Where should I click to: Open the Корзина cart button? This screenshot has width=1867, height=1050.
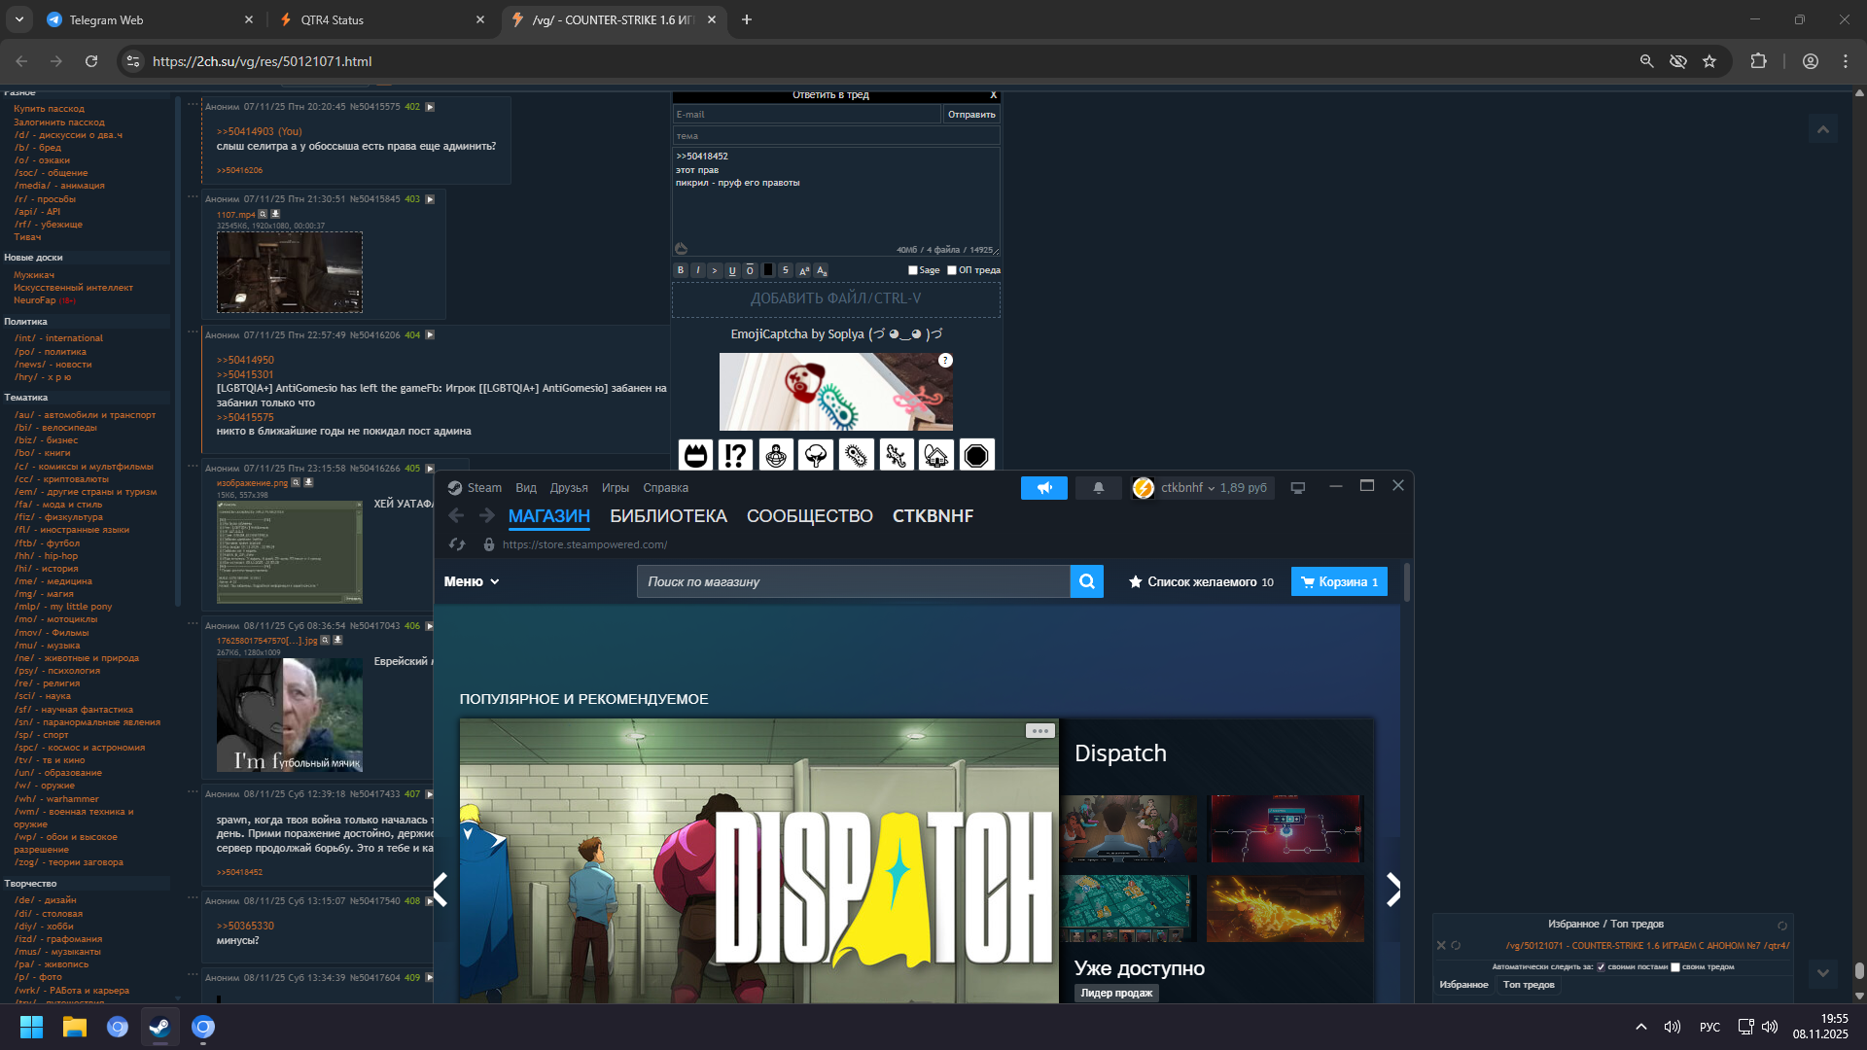coord(1339,581)
